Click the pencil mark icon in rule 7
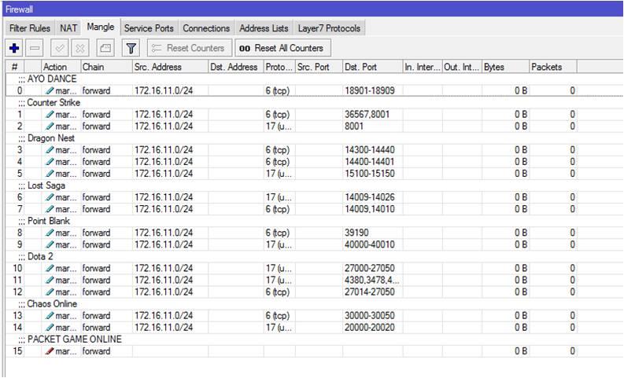624x378 pixels. (50, 209)
